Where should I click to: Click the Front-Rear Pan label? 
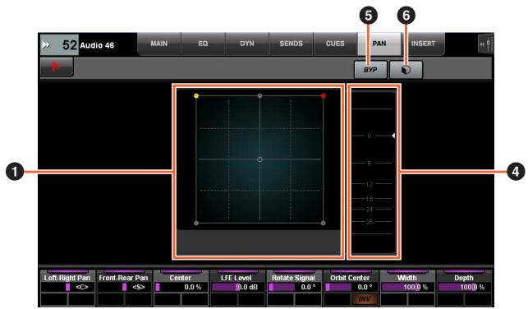pos(123,278)
